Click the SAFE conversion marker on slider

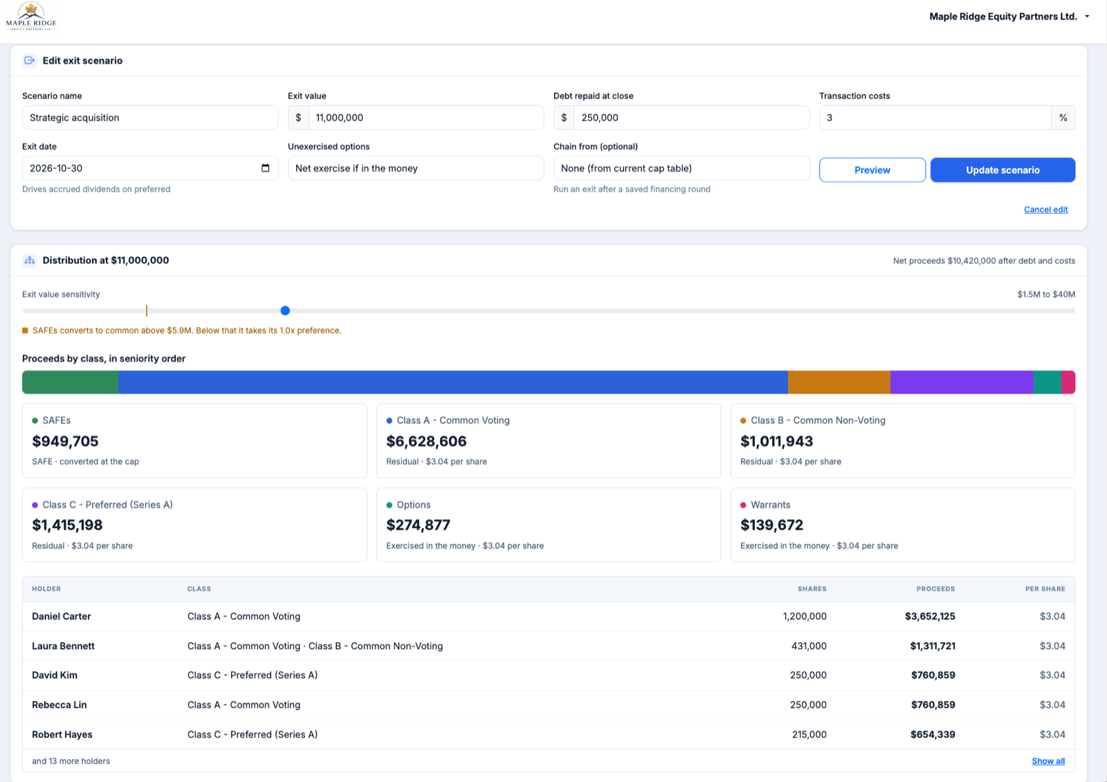(x=147, y=311)
